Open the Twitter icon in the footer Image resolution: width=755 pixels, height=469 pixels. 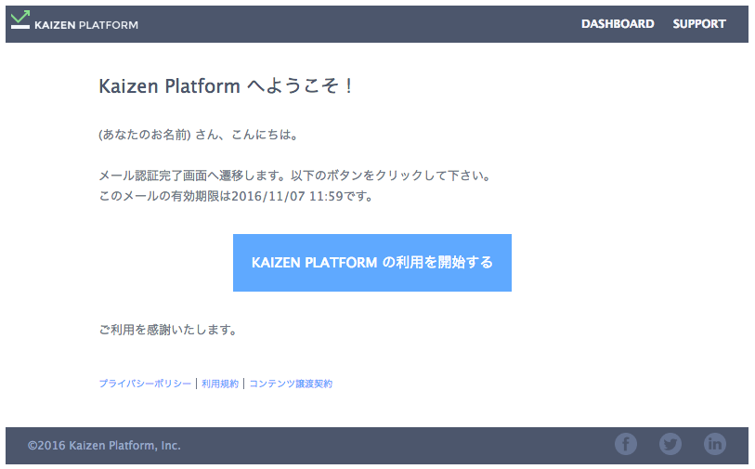(x=670, y=444)
